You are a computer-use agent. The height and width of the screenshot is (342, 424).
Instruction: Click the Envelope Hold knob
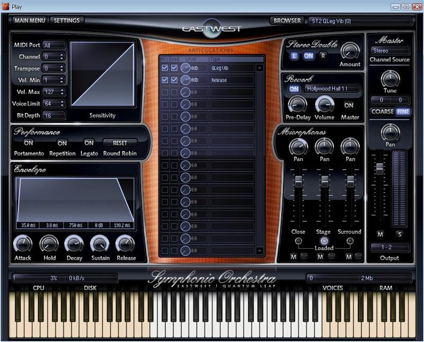pos(49,244)
